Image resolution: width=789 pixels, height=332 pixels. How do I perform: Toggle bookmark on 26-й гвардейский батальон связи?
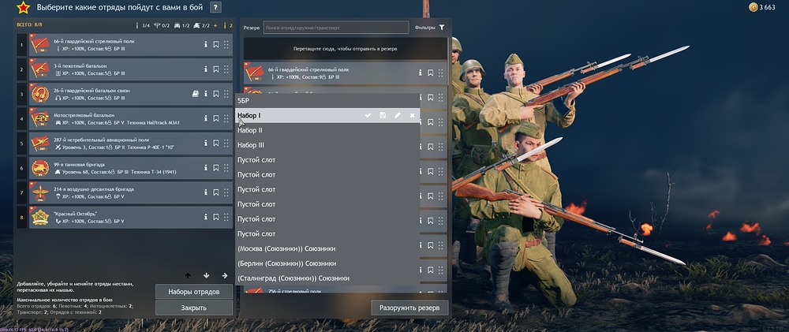216,94
